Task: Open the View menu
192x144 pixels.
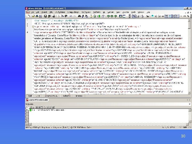Action: pyautogui.click(x=118, y=12)
